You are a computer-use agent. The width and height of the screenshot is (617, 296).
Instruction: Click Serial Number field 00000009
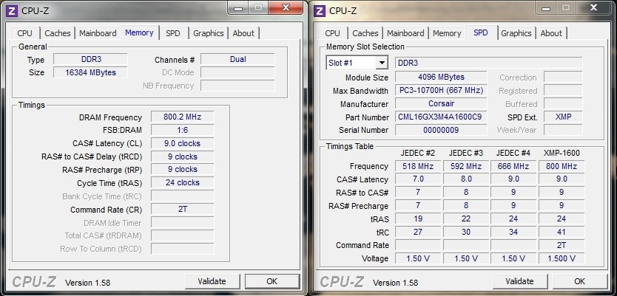(441, 130)
